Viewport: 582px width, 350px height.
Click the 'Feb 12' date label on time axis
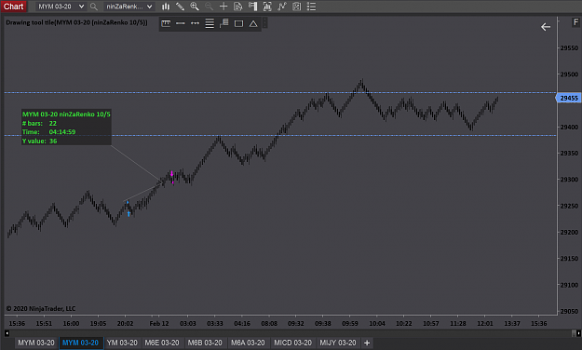click(x=159, y=323)
